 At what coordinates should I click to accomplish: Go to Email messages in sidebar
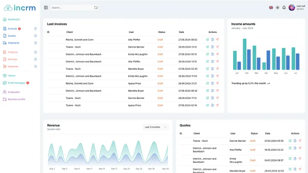pos(16,83)
